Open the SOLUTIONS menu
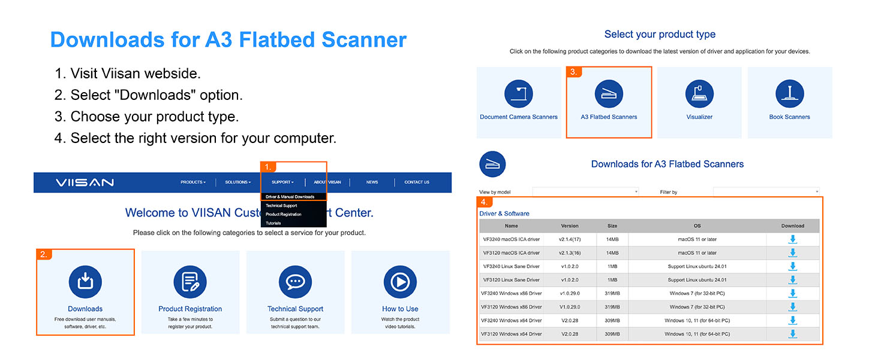The height and width of the screenshot is (359, 878). pyautogui.click(x=238, y=182)
